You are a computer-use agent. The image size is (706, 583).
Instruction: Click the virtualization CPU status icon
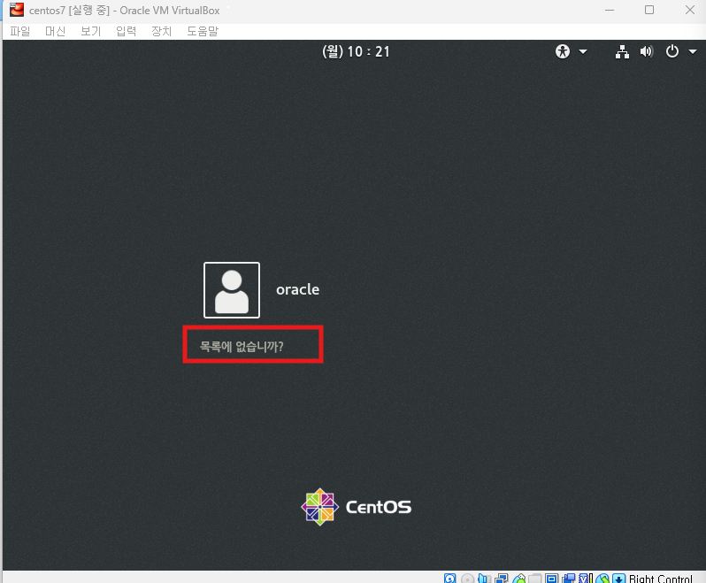coord(586,579)
